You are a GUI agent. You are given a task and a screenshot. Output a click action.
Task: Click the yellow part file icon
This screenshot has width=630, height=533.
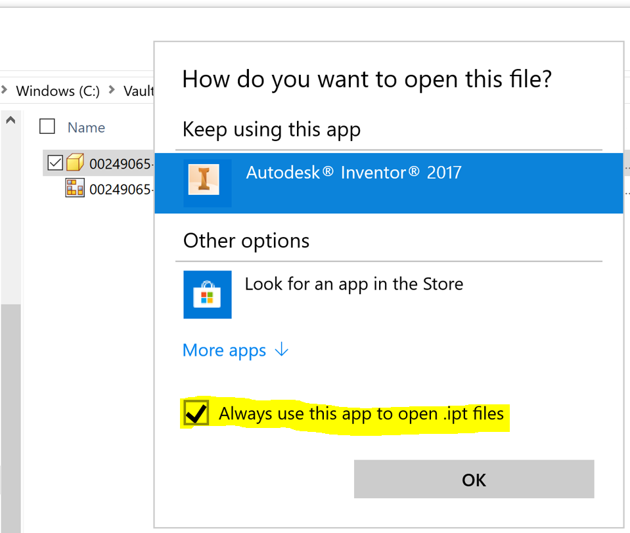point(75,162)
